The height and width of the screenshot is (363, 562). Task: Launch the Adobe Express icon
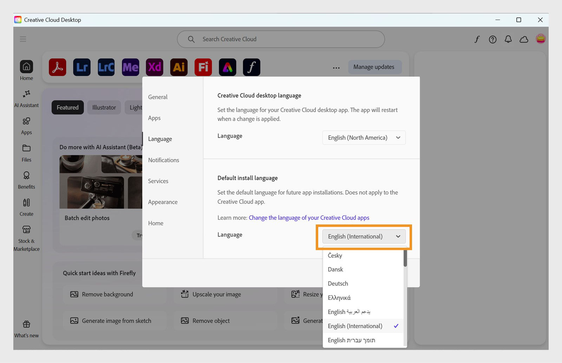point(227,67)
